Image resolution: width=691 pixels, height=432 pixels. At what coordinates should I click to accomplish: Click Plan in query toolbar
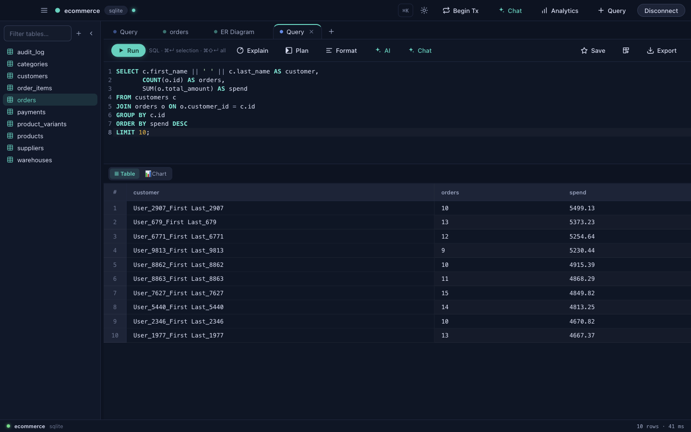[x=297, y=50]
